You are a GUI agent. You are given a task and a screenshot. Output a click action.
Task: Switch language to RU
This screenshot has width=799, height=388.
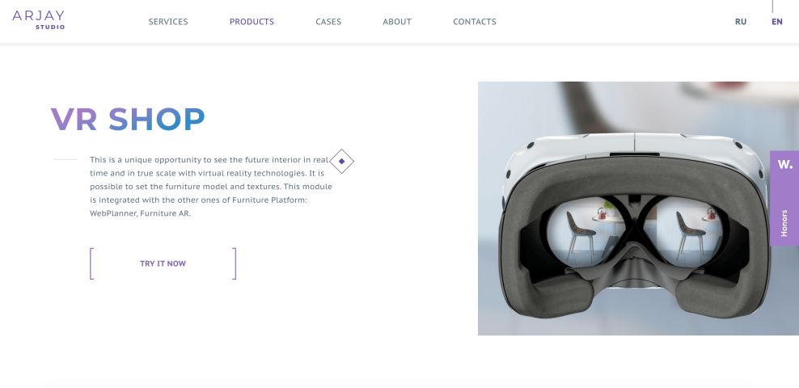pyautogui.click(x=741, y=21)
